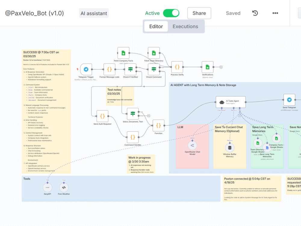This screenshot has height=226, width=301.
Task: Click Save Long Term Memories sticky heading
Action: point(262,129)
